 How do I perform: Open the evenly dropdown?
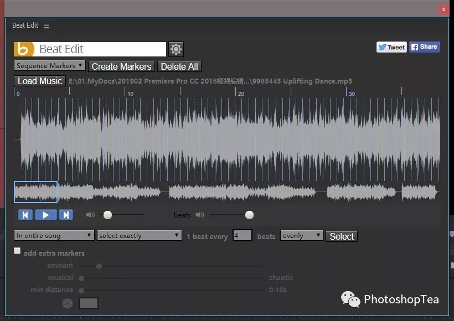coord(302,236)
